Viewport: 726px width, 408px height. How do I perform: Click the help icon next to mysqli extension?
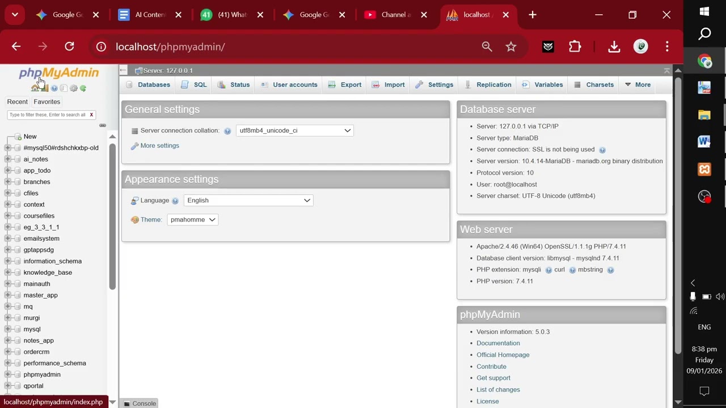[x=548, y=270]
